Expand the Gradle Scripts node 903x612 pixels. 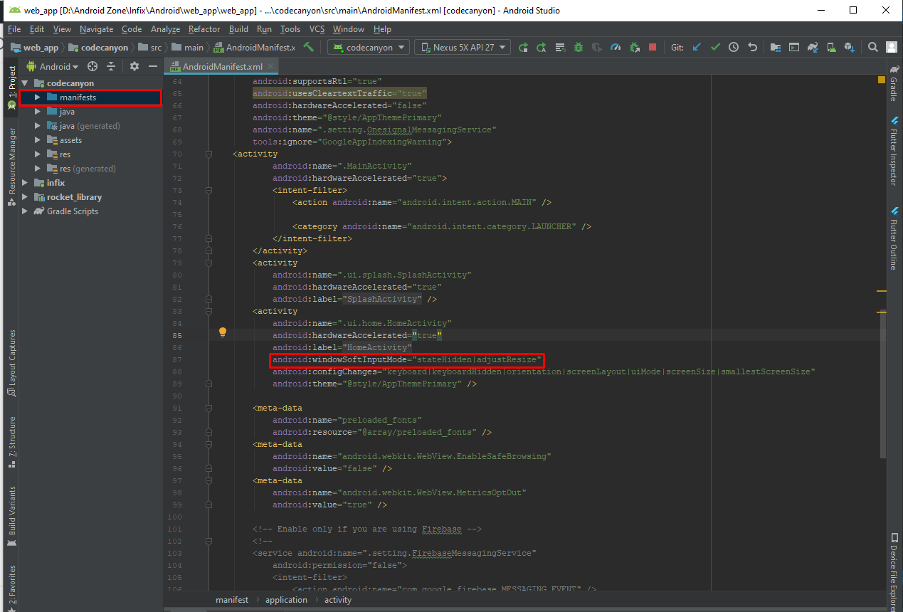(24, 211)
